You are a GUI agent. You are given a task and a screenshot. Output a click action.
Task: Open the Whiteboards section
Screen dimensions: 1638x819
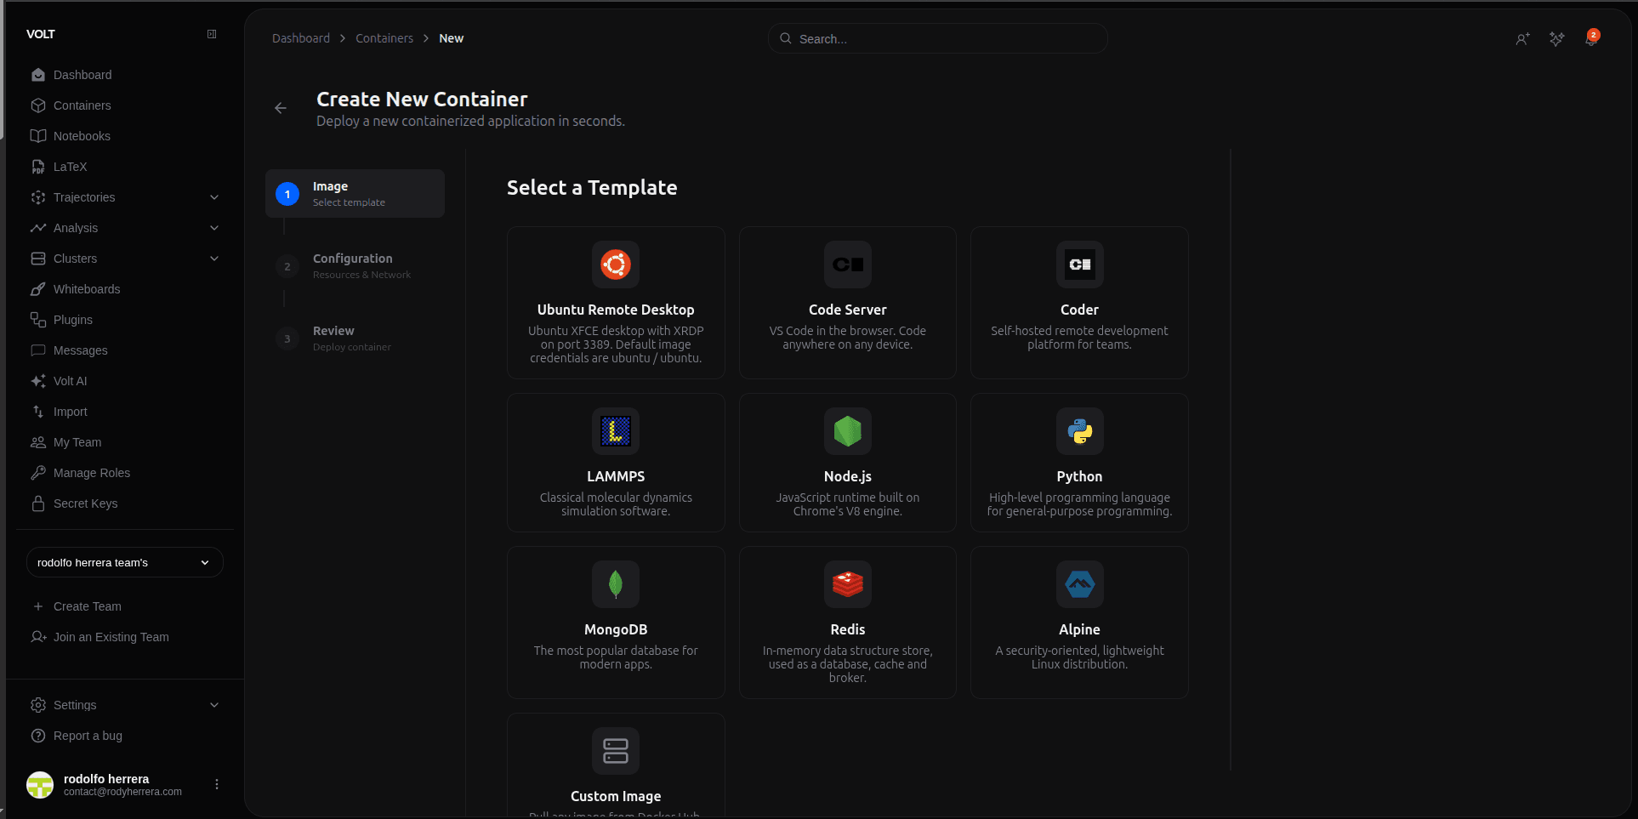(87, 289)
